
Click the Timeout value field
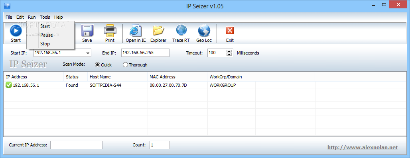pos(217,53)
